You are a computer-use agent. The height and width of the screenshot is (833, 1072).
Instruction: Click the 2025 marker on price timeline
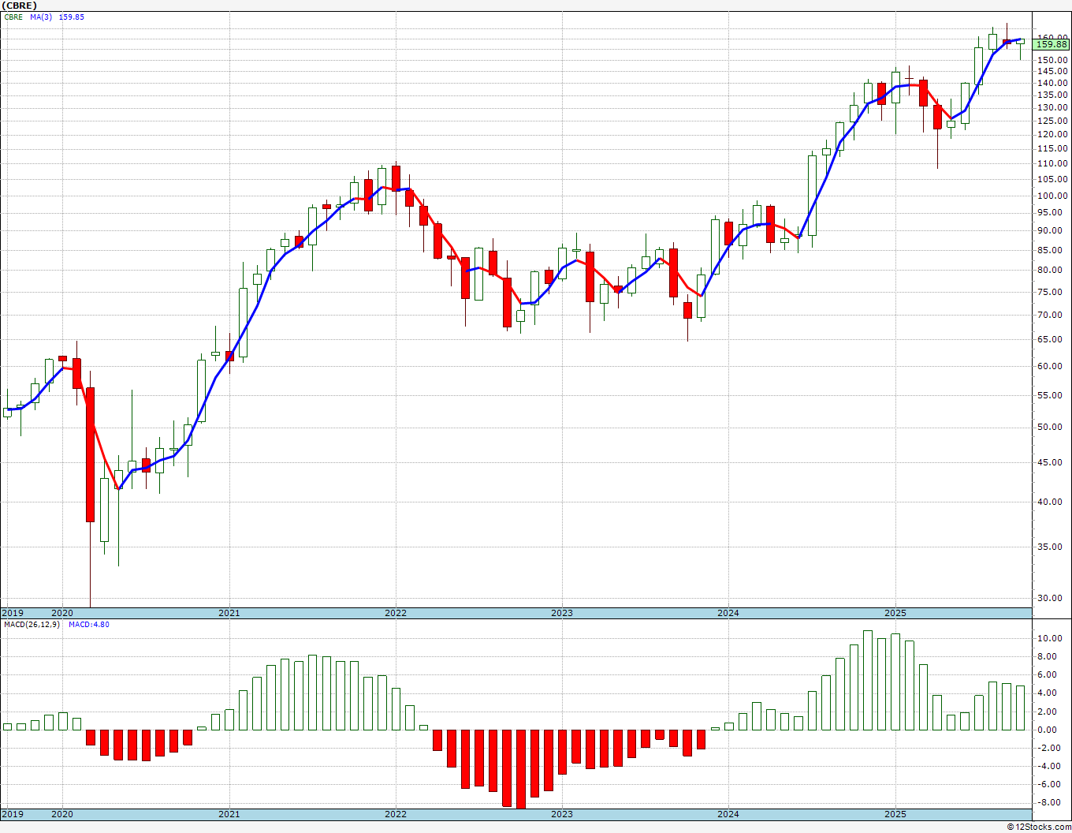(895, 613)
